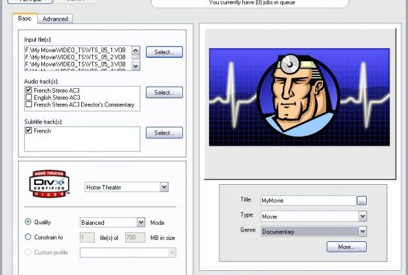Viewport: 408px width, 275px height.
Task: Open the Genre dropdown showing Documentary
Action: coord(363,231)
